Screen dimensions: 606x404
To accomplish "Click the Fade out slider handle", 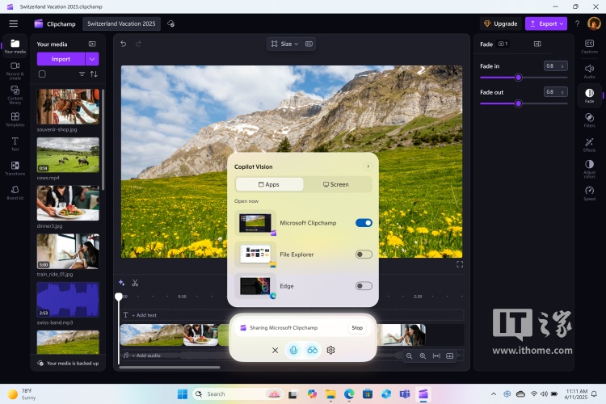I will point(519,103).
